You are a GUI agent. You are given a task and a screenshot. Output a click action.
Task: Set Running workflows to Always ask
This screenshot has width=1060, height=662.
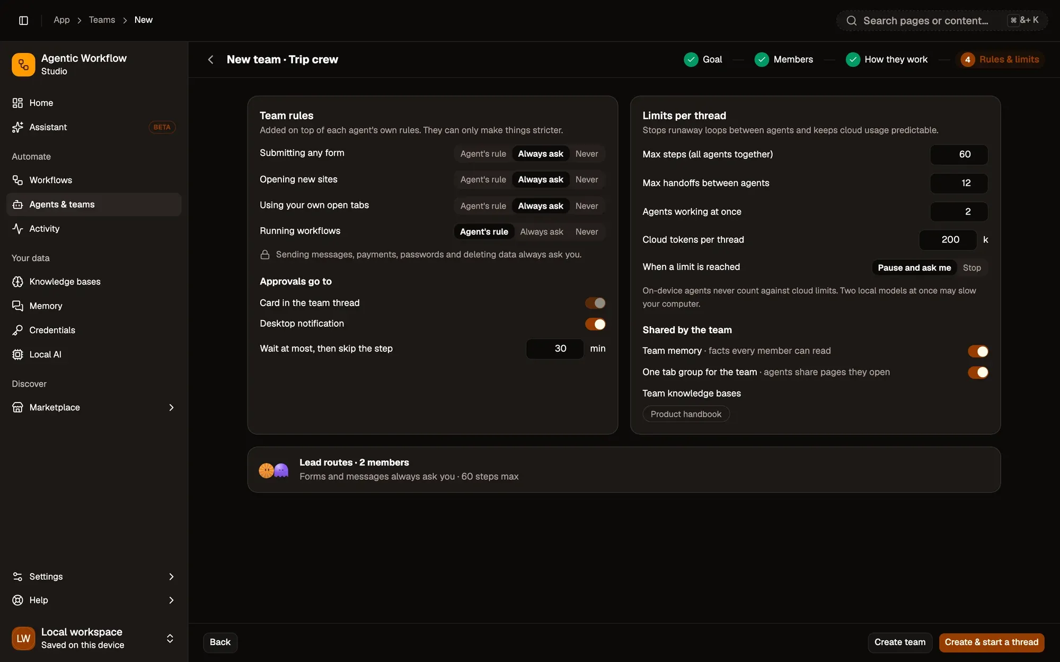pyautogui.click(x=542, y=232)
